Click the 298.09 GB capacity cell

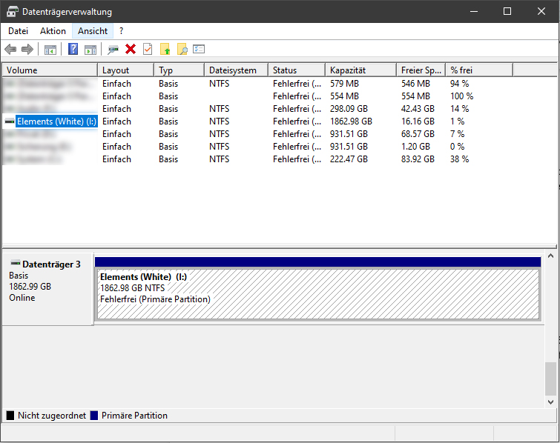(349, 109)
